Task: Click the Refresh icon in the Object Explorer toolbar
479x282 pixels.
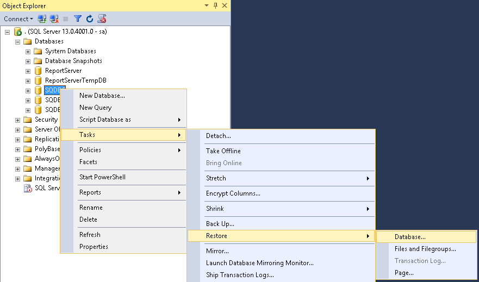Action: [90, 18]
